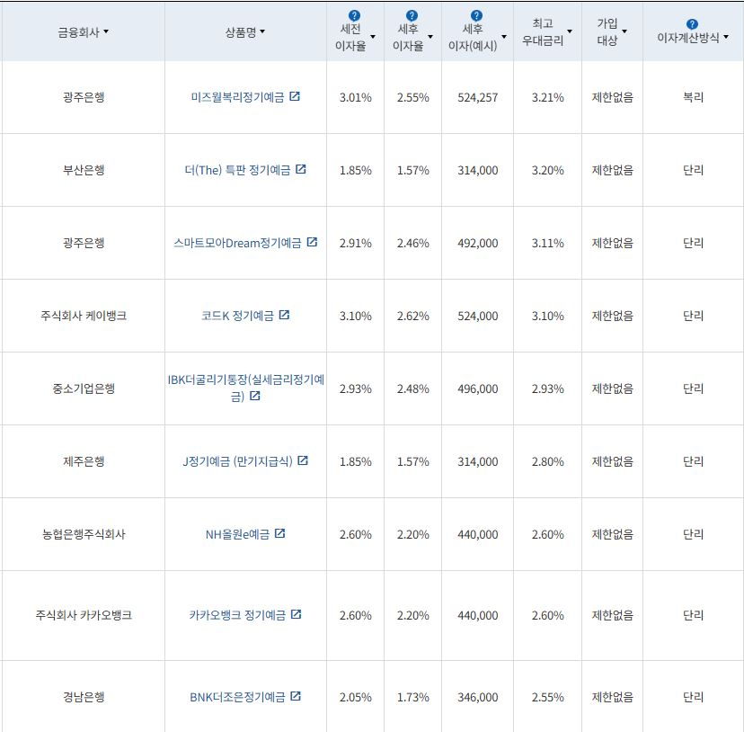Click external link icon beside IBK더굴리기통장

point(255,396)
